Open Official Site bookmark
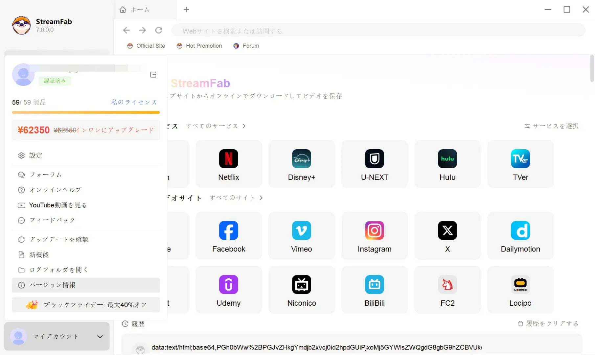The height and width of the screenshot is (355, 595). (x=146, y=46)
